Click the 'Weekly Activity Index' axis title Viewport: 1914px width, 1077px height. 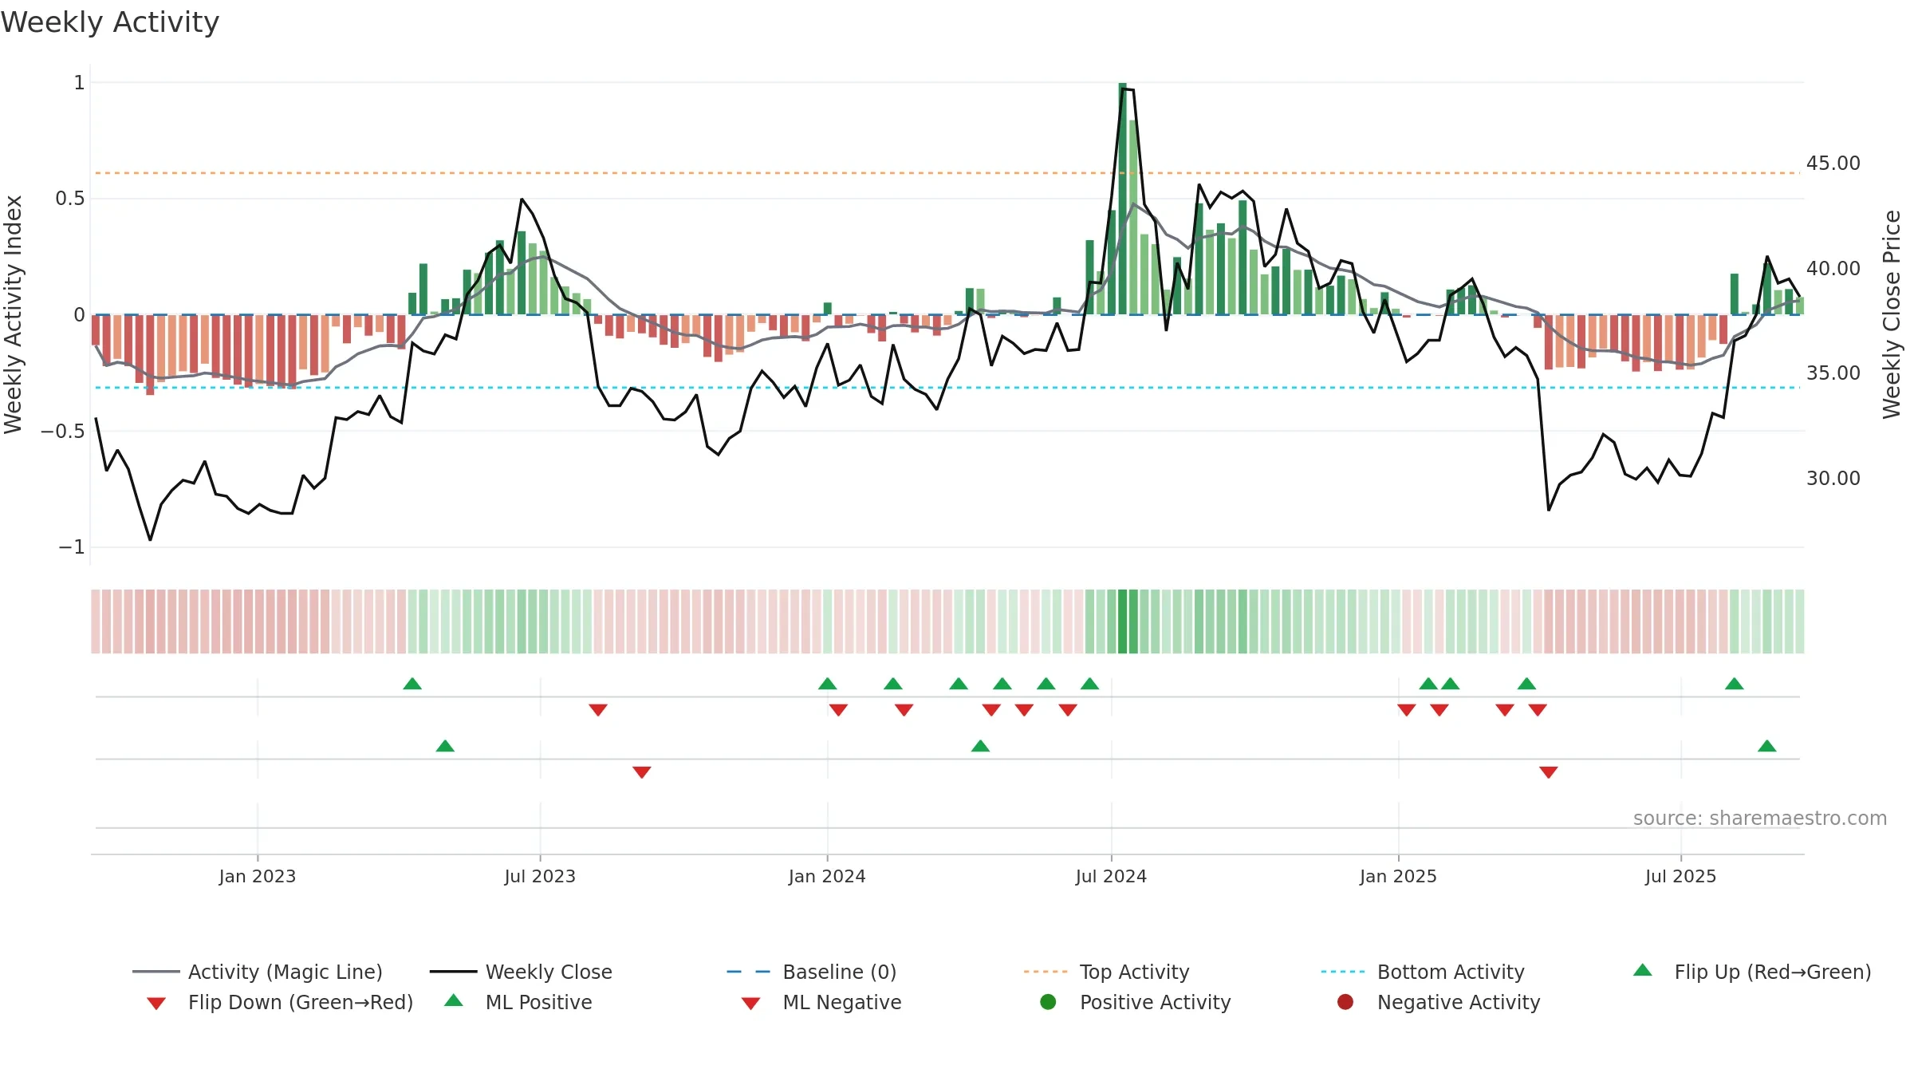pos(13,315)
